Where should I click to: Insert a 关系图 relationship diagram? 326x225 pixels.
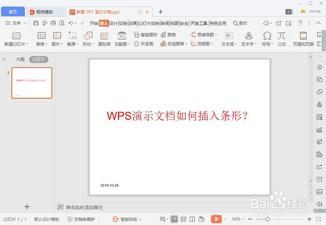(144, 44)
